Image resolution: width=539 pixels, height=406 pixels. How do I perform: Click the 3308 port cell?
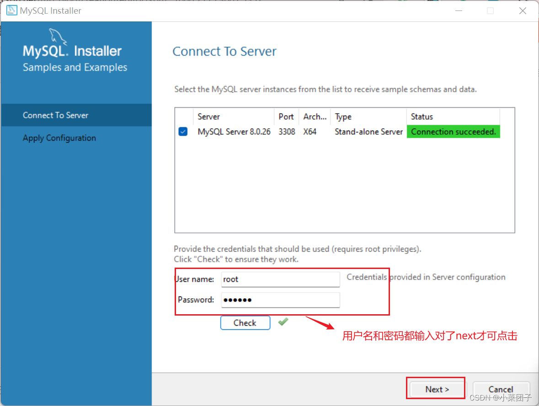pos(287,132)
